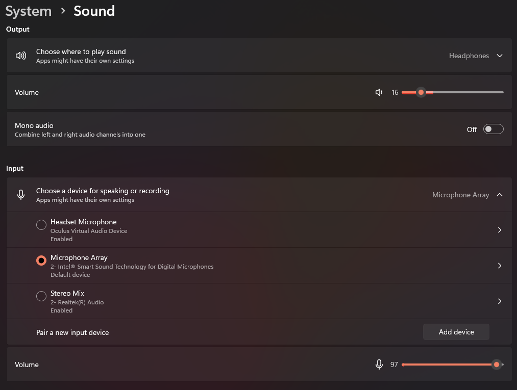
Task: Go back to System in breadcrumb
Action: point(29,11)
